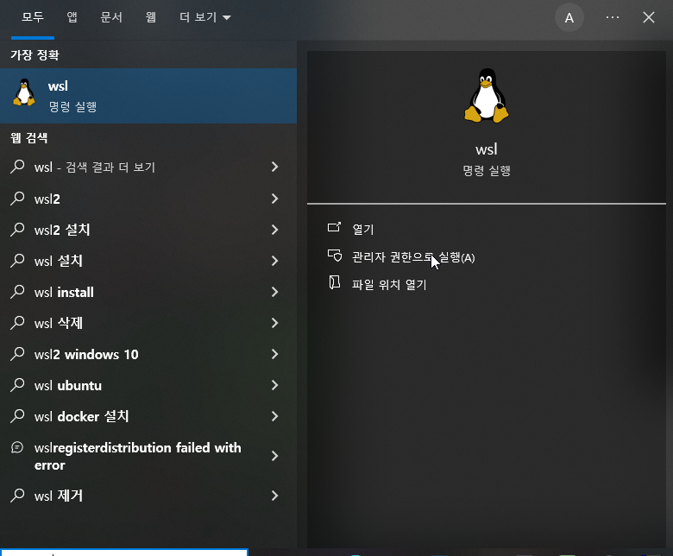Image resolution: width=673 pixels, height=556 pixels.
Task: Open the three-dot options menu
Action: (613, 17)
